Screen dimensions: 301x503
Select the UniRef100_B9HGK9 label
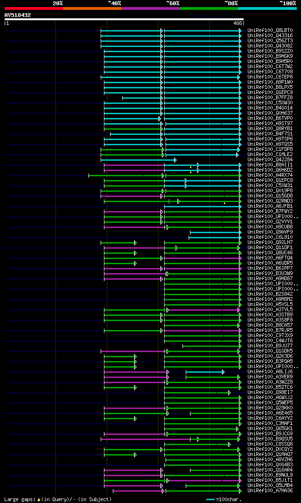point(270,56)
